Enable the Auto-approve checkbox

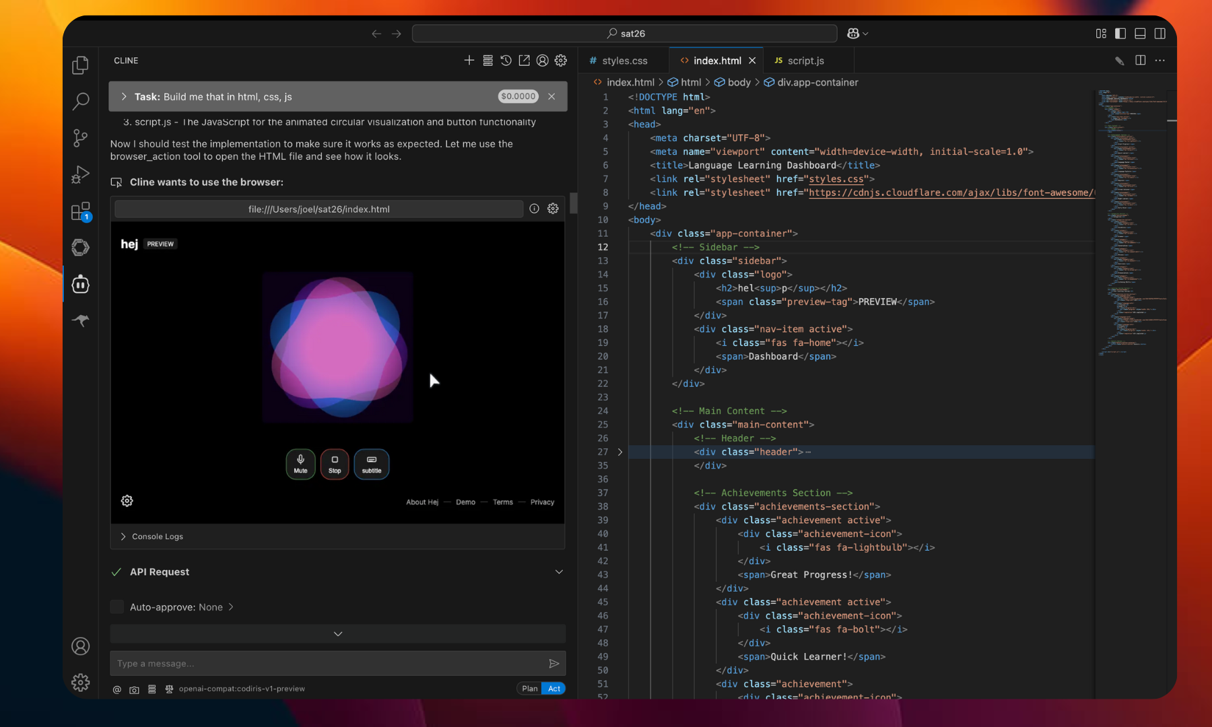coord(117,607)
